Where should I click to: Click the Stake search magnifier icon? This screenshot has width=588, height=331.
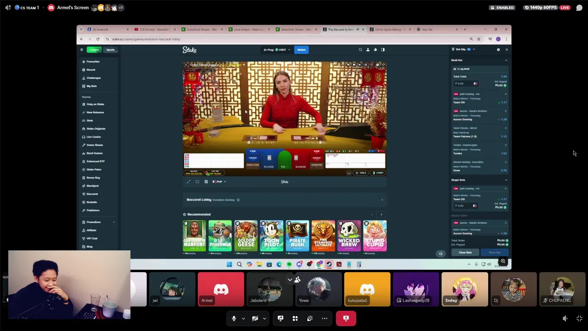click(x=360, y=50)
